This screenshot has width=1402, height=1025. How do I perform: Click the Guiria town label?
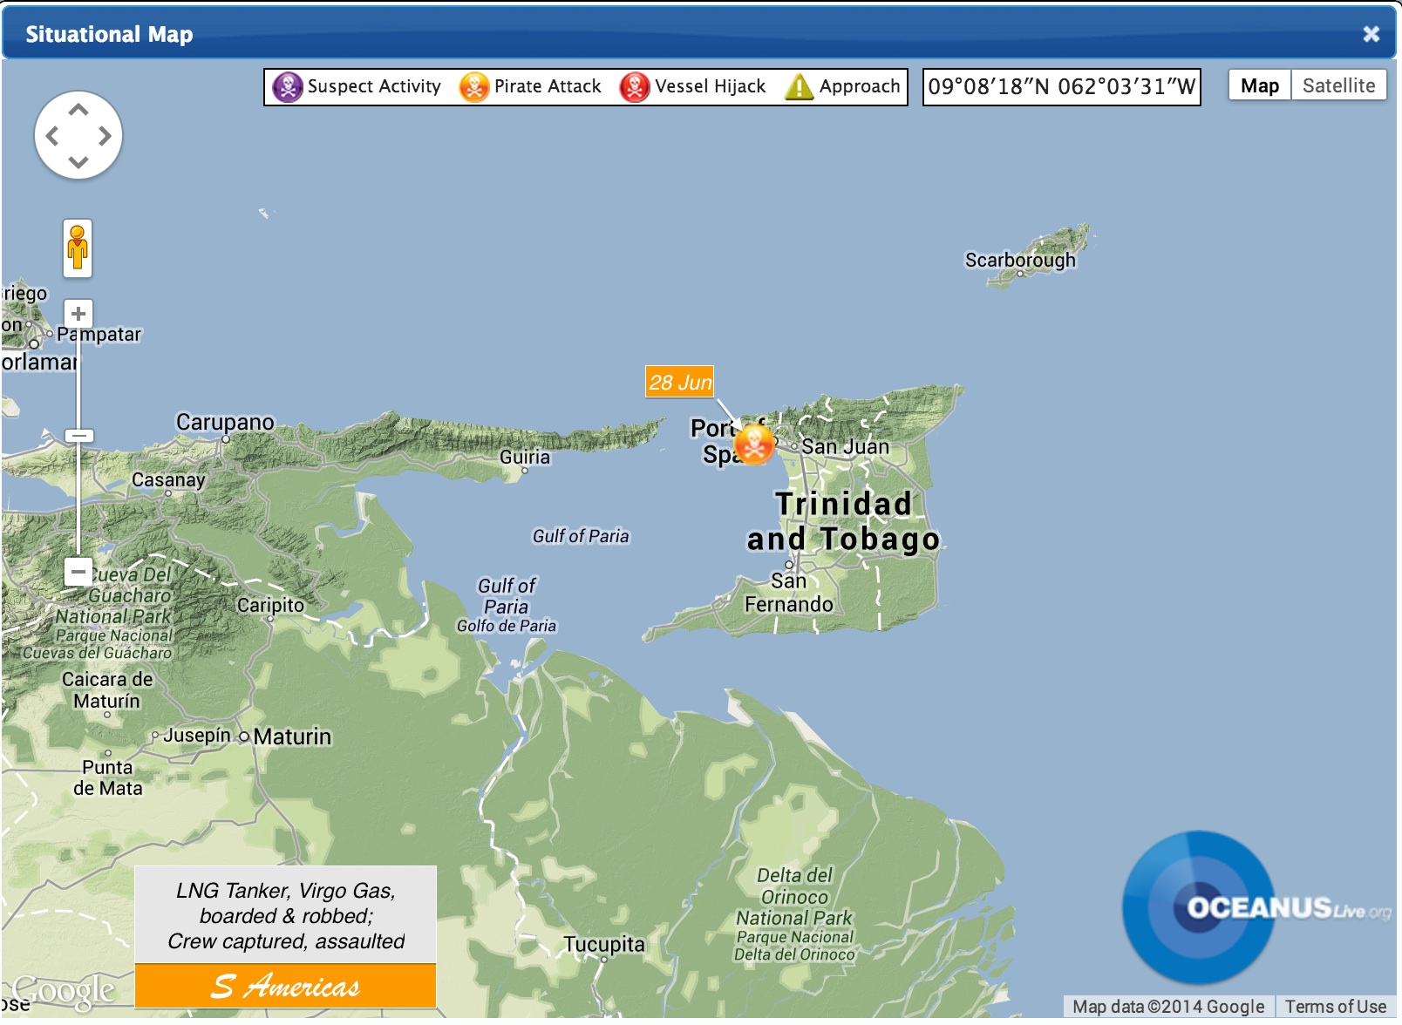click(525, 457)
